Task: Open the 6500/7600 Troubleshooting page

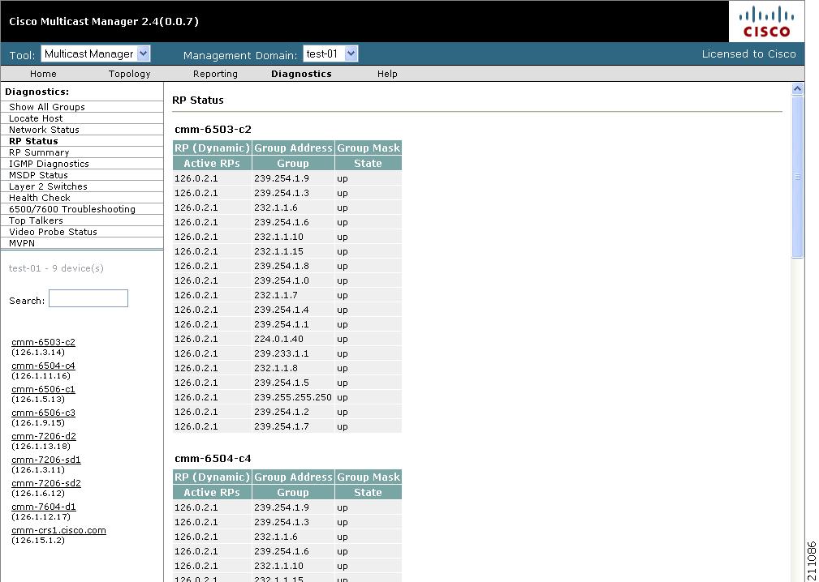Action: (71, 208)
